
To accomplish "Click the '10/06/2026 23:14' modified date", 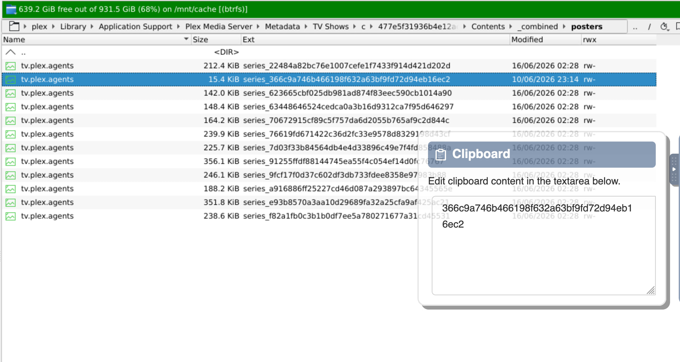I will [x=545, y=80].
